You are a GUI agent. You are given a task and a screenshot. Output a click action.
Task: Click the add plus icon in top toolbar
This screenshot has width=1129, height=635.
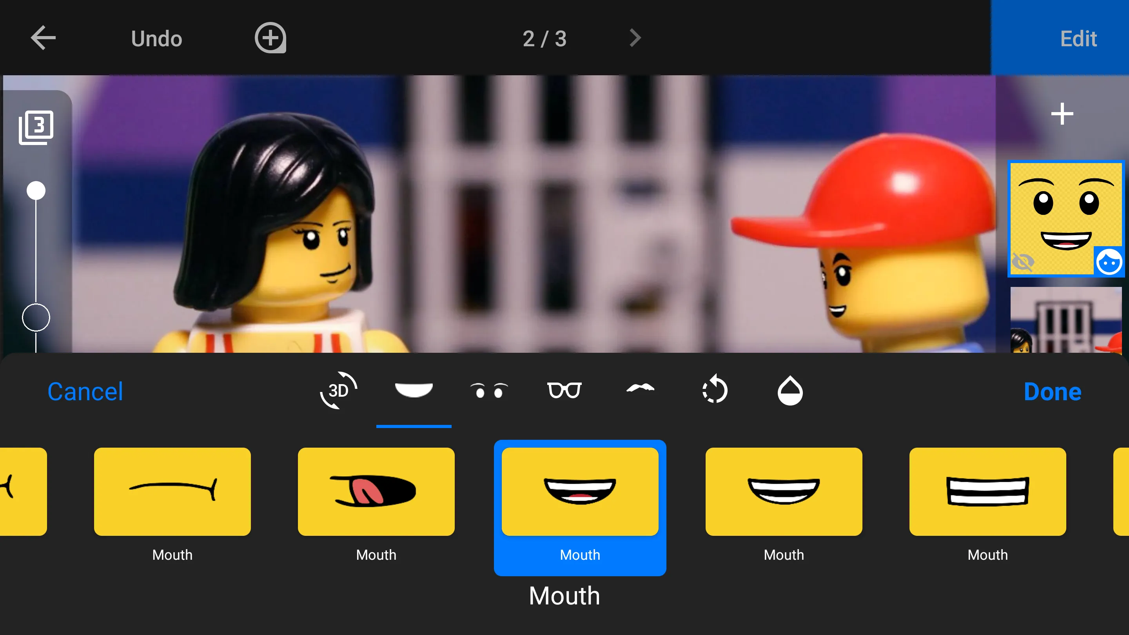(x=270, y=38)
